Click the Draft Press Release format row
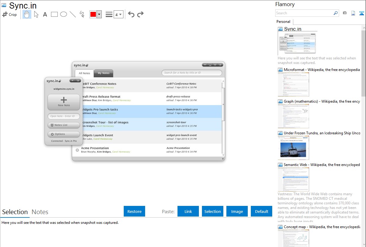The width and height of the screenshot is (366, 247). click(x=152, y=98)
